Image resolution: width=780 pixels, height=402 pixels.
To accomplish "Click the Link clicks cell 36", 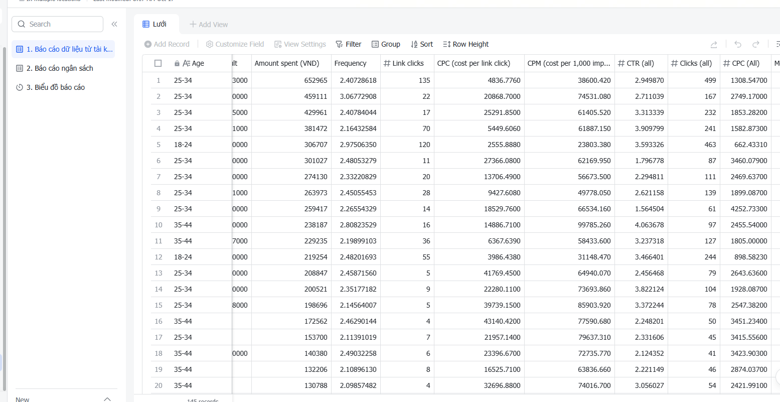I will (407, 241).
